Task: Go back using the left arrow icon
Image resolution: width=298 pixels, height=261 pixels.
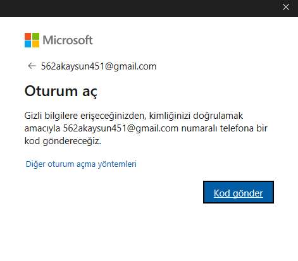Action: pyautogui.click(x=32, y=66)
